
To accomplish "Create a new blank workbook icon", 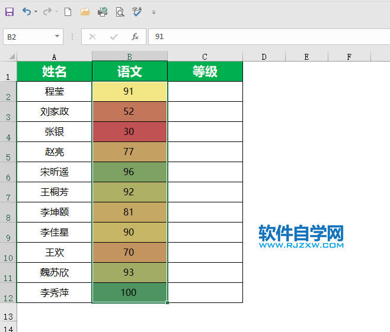I will pos(68,12).
